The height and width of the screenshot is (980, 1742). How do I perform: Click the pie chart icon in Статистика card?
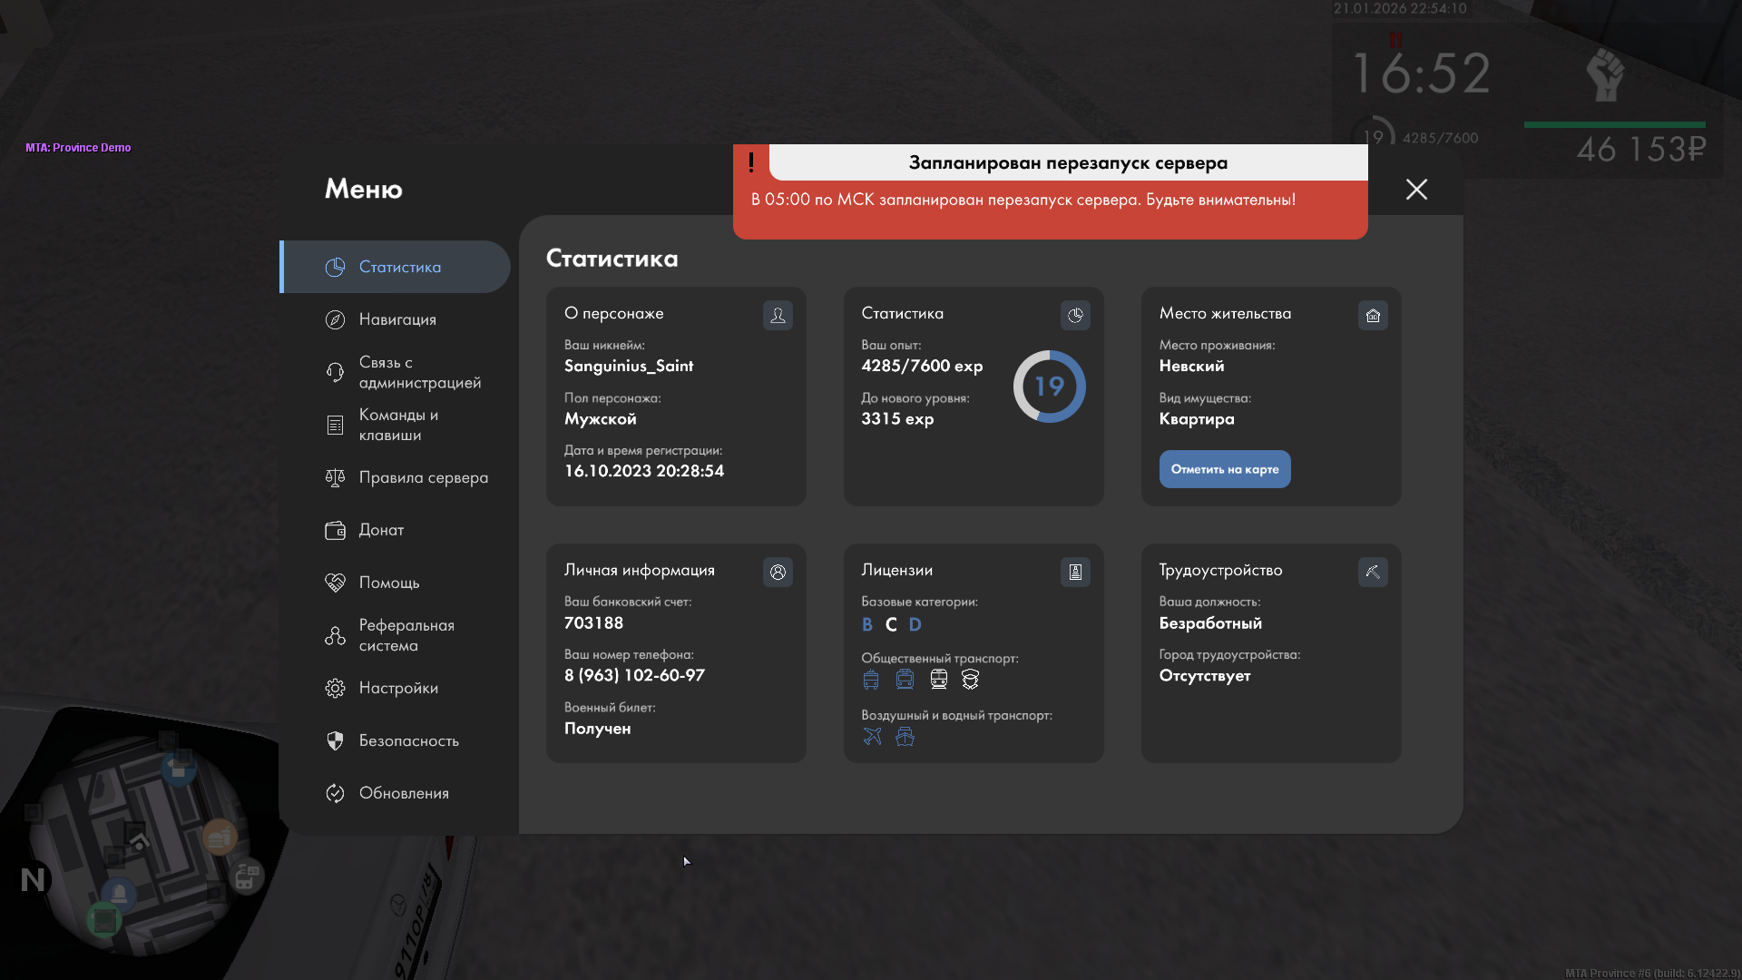point(1075,315)
